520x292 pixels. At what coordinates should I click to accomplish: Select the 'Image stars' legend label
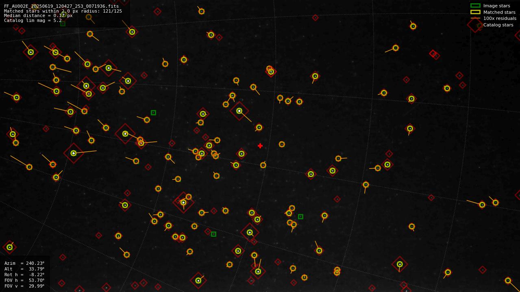coord(496,6)
